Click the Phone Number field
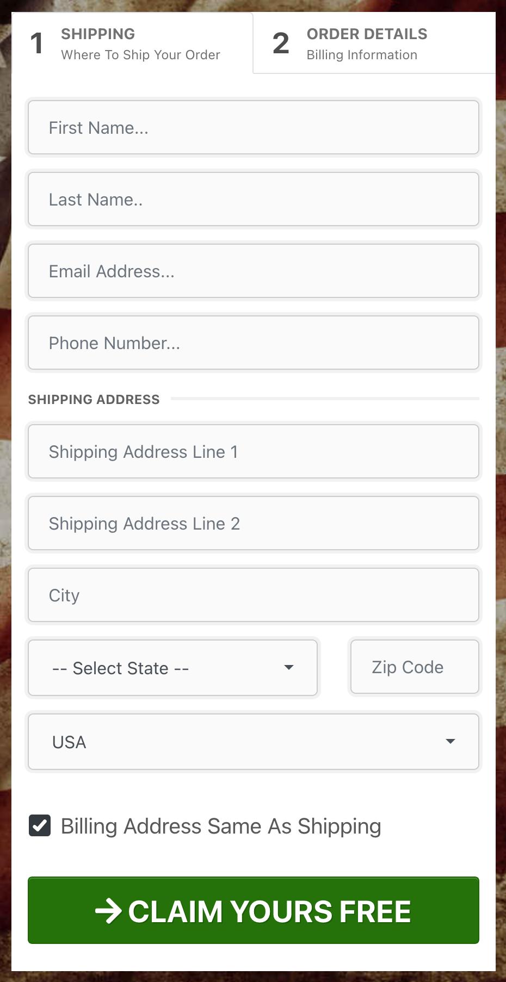Screen dimensions: 506x982 pyautogui.click(x=253, y=343)
